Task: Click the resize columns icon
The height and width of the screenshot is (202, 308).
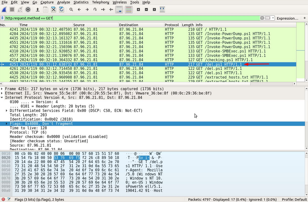Action: tap(162, 10)
